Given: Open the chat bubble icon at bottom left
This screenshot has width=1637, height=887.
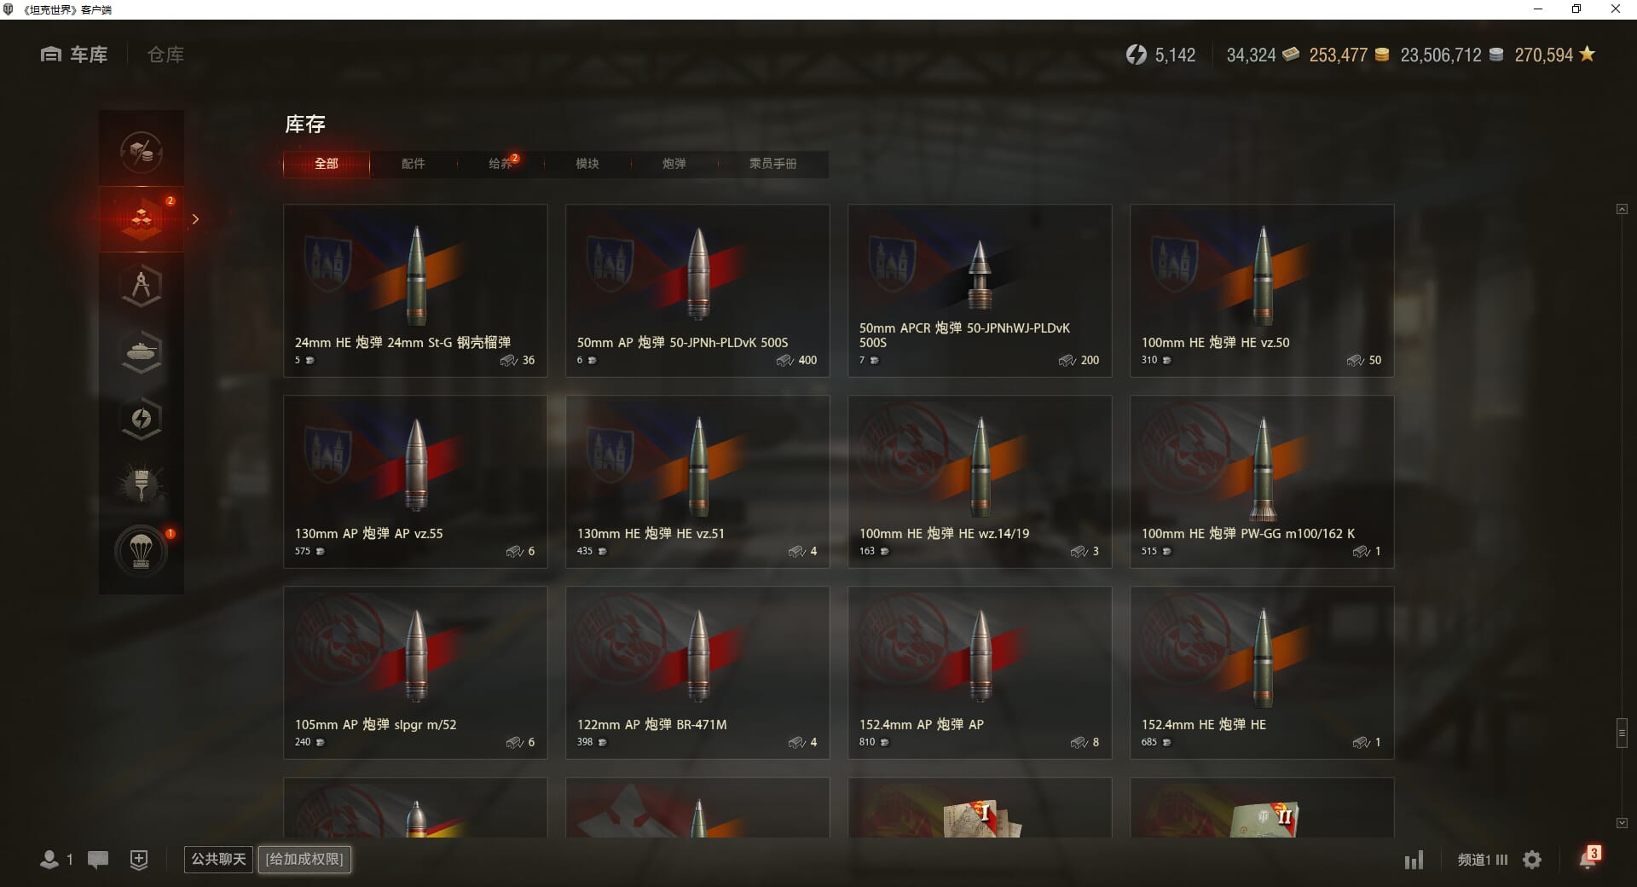Looking at the screenshot, I should click(x=98, y=860).
